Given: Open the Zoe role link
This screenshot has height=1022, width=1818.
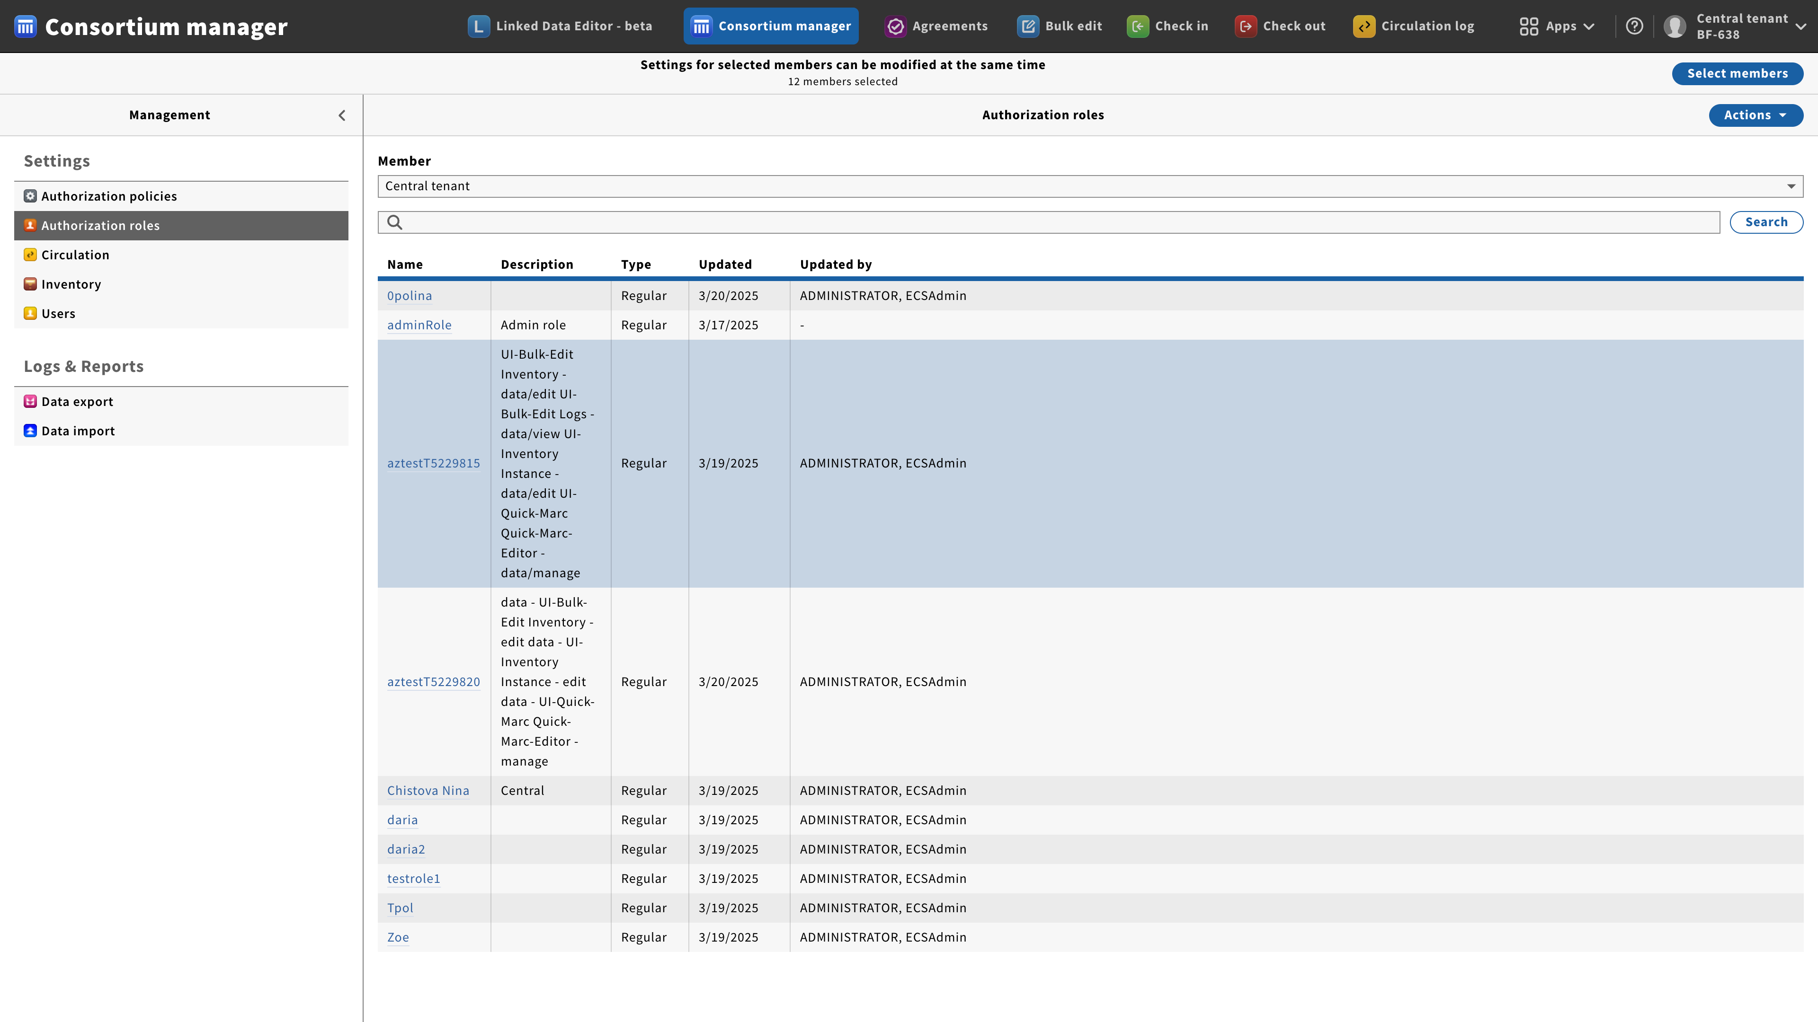Looking at the screenshot, I should [398, 937].
